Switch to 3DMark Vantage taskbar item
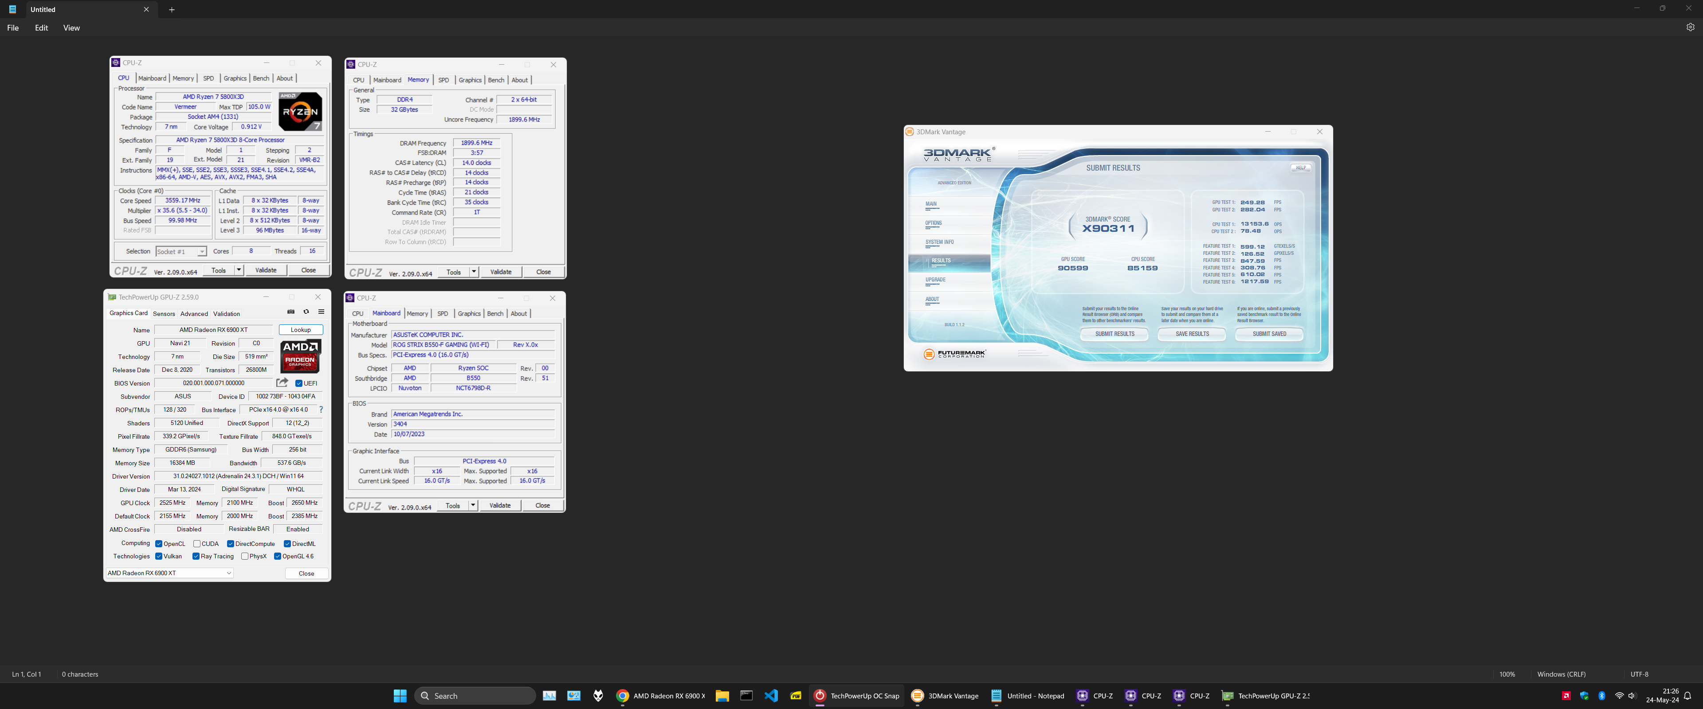 click(946, 696)
